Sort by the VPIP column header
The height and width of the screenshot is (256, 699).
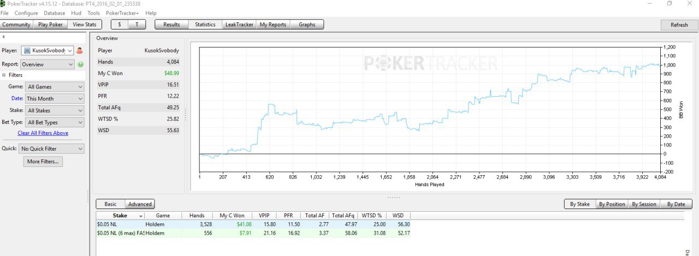pos(263,216)
